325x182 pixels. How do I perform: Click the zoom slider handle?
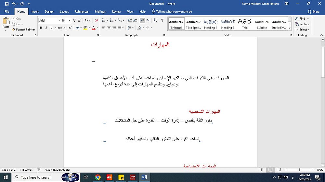point(300,170)
